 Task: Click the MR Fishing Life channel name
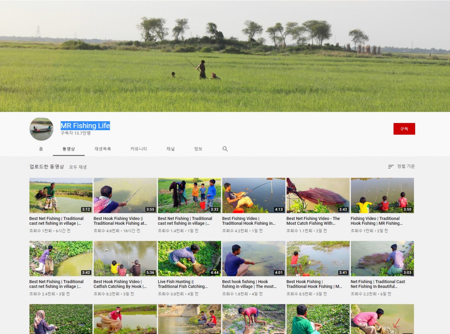point(85,126)
